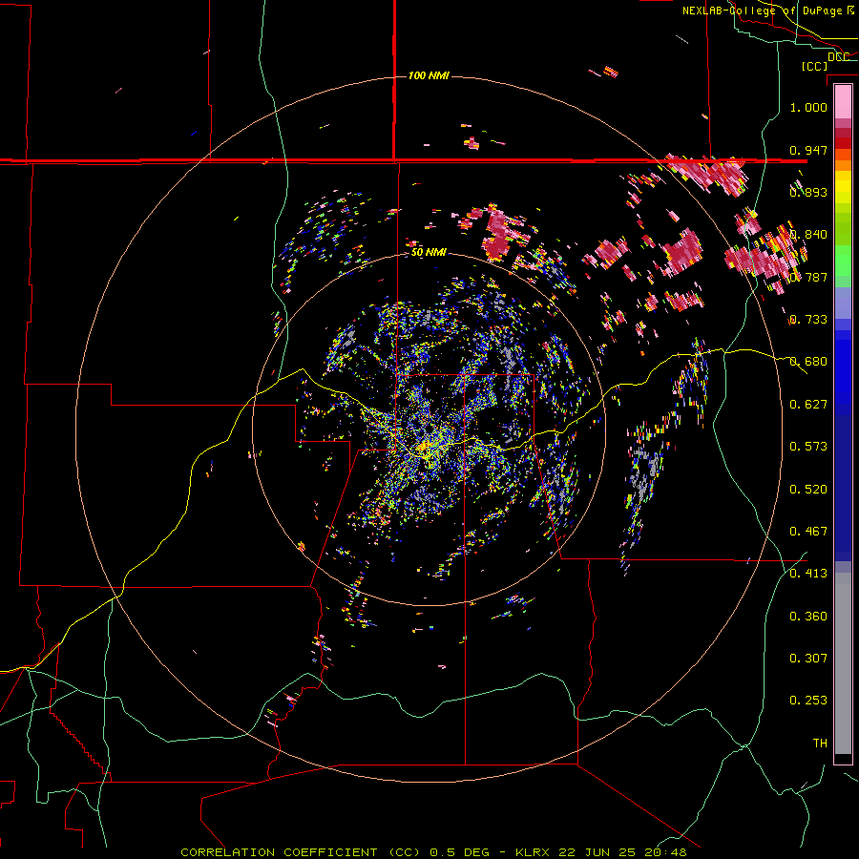Click the 0.307 scale value
859x859 pixels.
point(808,659)
